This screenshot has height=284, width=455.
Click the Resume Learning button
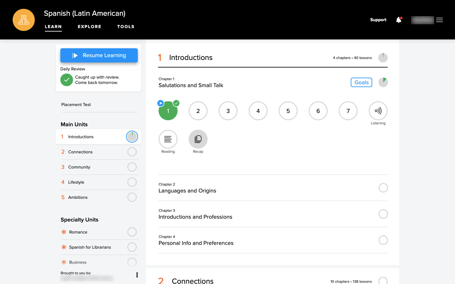pyautogui.click(x=99, y=55)
